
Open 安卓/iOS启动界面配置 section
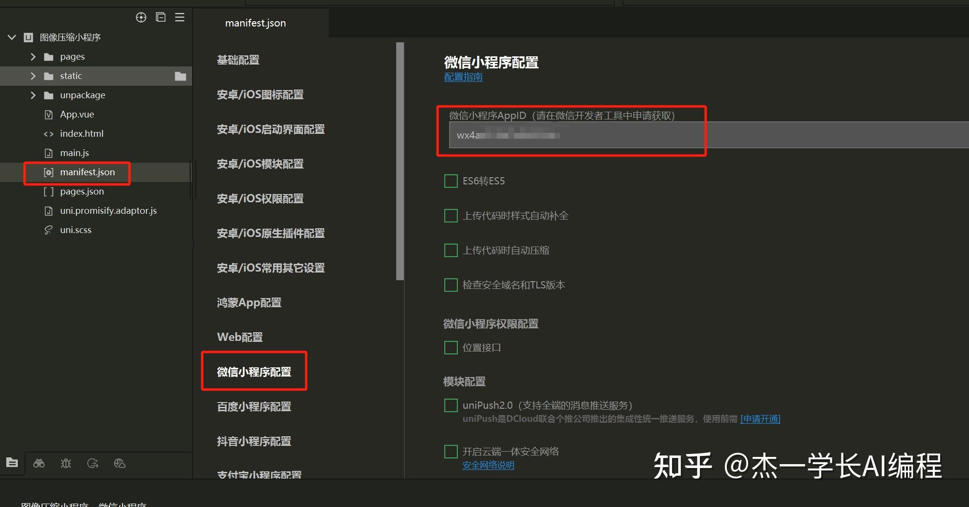tap(271, 130)
